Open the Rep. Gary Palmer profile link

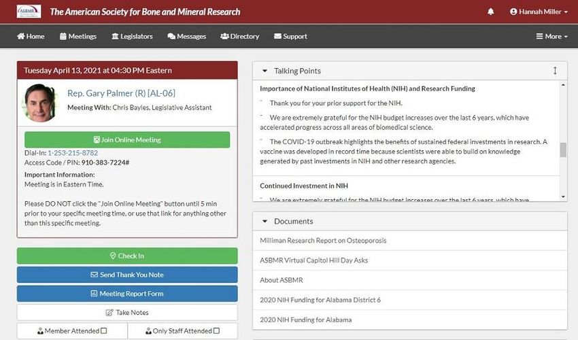pyautogui.click(x=121, y=93)
